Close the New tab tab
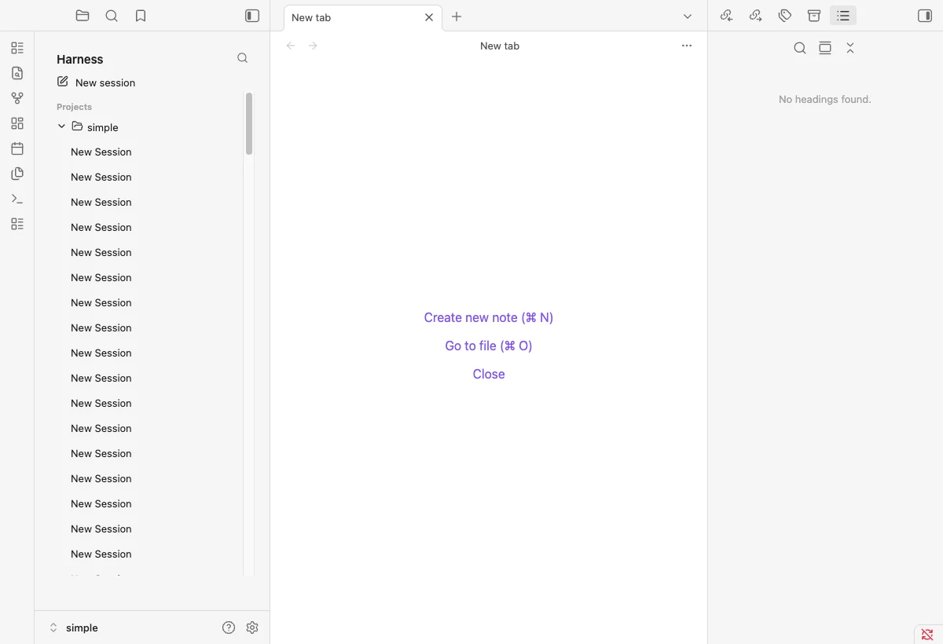Image resolution: width=943 pixels, height=644 pixels. tap(429, 17)
